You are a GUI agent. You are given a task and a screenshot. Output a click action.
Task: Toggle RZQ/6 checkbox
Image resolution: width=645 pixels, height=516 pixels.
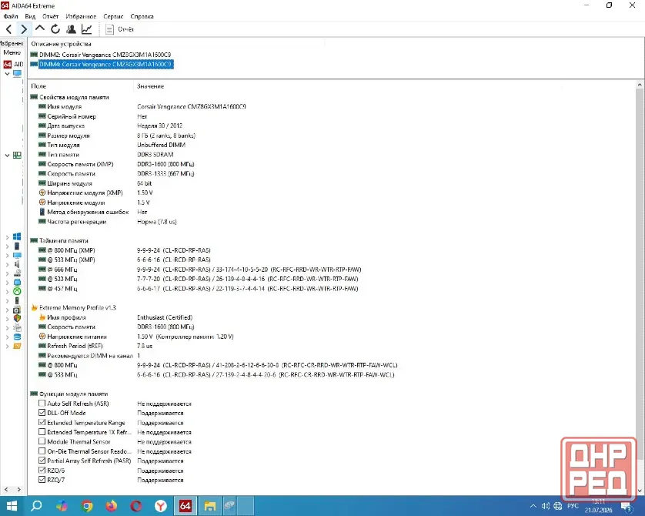(x=42, y=470)
